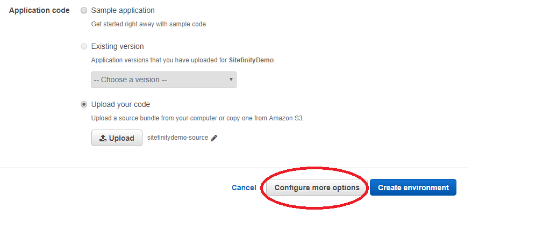Click the sitefinitydemo-source version label

pos(177,138)
